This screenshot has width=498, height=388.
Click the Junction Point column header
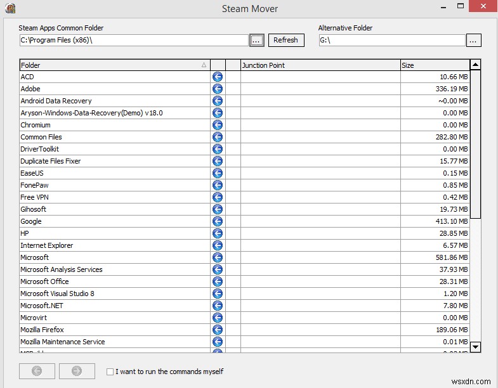coord(320,65)
